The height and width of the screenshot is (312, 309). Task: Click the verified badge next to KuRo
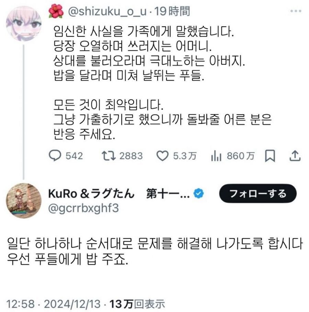[x=198, y=194]
